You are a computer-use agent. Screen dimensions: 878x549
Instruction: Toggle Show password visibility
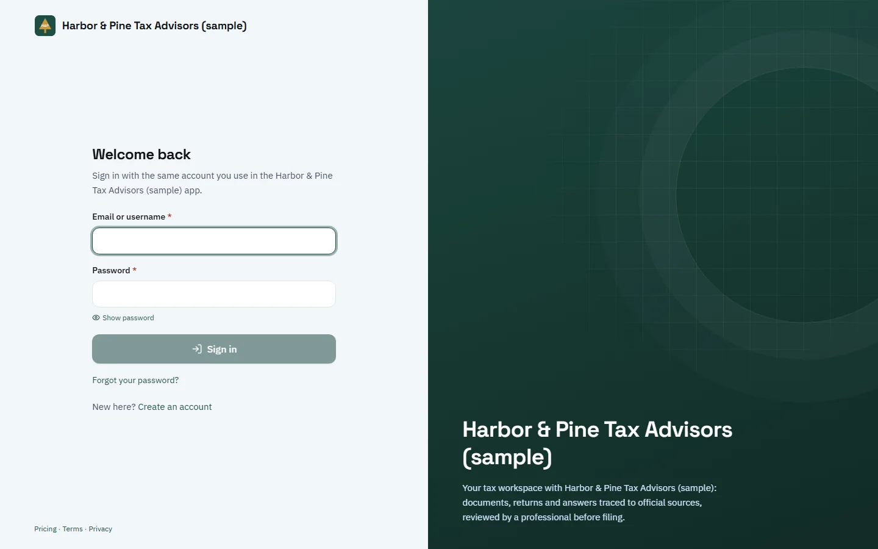(x=123, y=318)
